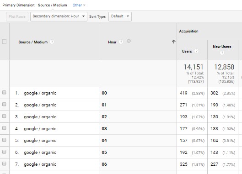Click help icon next to Source / Medium

pos(52,42)
